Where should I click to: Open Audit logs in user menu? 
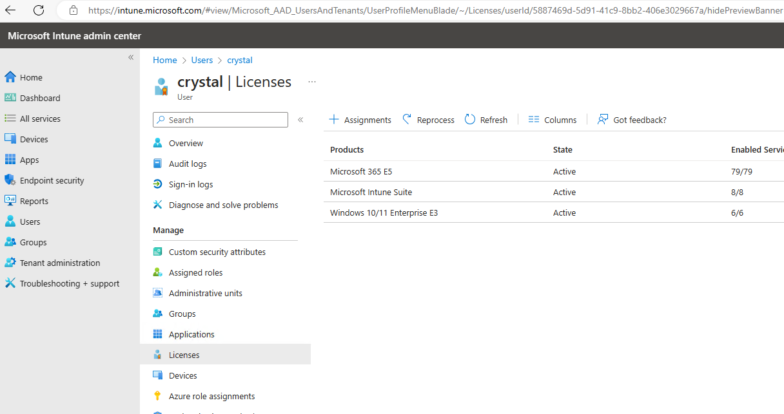click(188, 164)
